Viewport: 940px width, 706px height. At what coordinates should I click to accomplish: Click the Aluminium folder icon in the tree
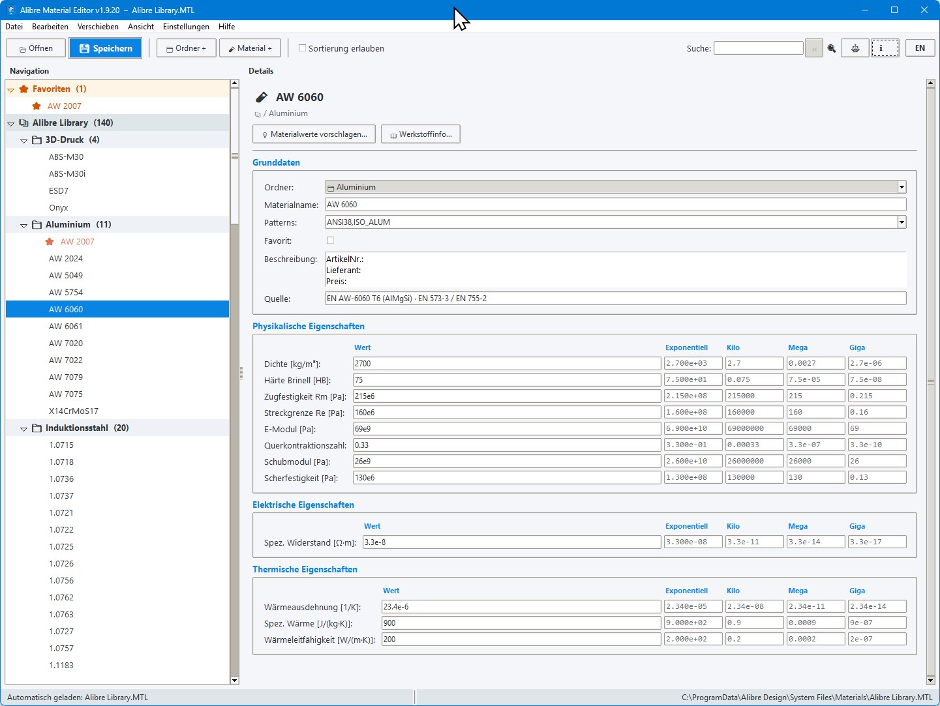(x=37, y=224)
